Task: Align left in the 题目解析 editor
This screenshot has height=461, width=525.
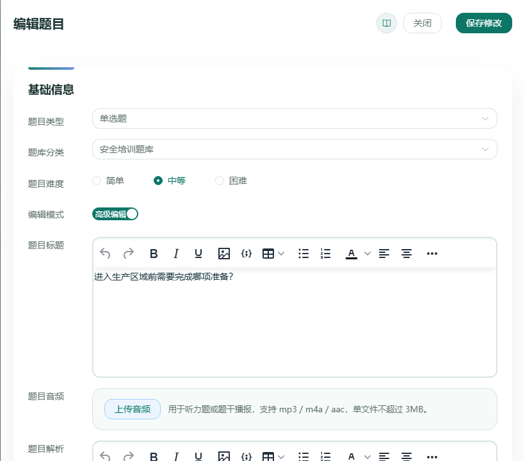Action: pyautogui.click(x=384, y=457)
